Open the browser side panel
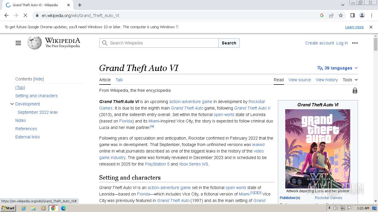The height and width of the screenshot is (212, 378). click(x=352, y=15)
